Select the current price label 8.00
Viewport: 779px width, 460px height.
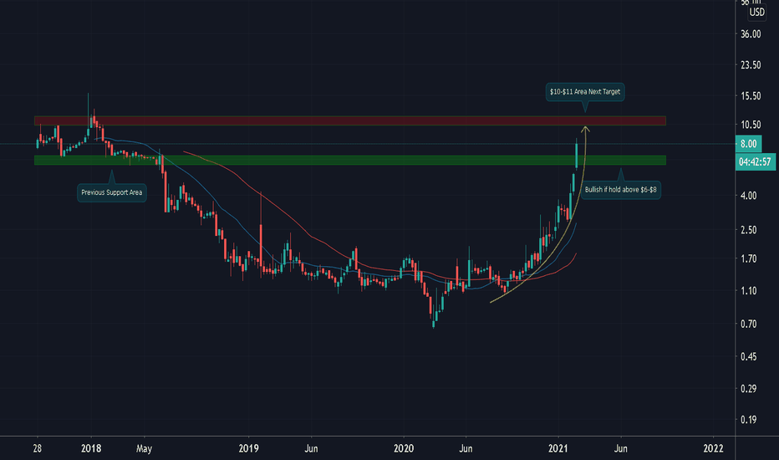[x=748, y=144]
